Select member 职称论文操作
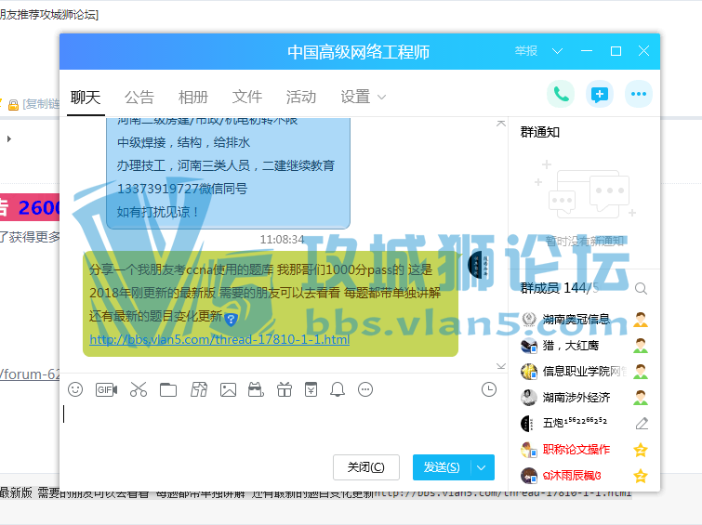This screenshot has width=702, height=525. tap(576, 450)
